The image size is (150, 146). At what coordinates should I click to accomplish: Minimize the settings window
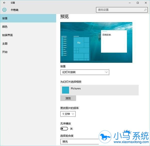pos(129,3)
